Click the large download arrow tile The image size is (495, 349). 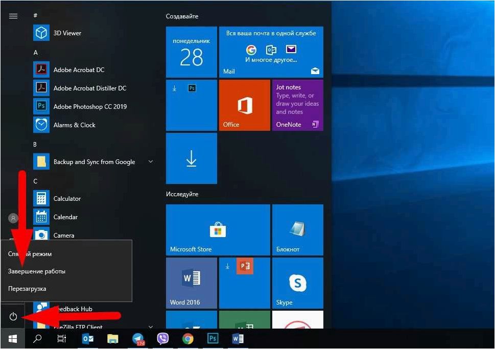click(x=191, y=158)
